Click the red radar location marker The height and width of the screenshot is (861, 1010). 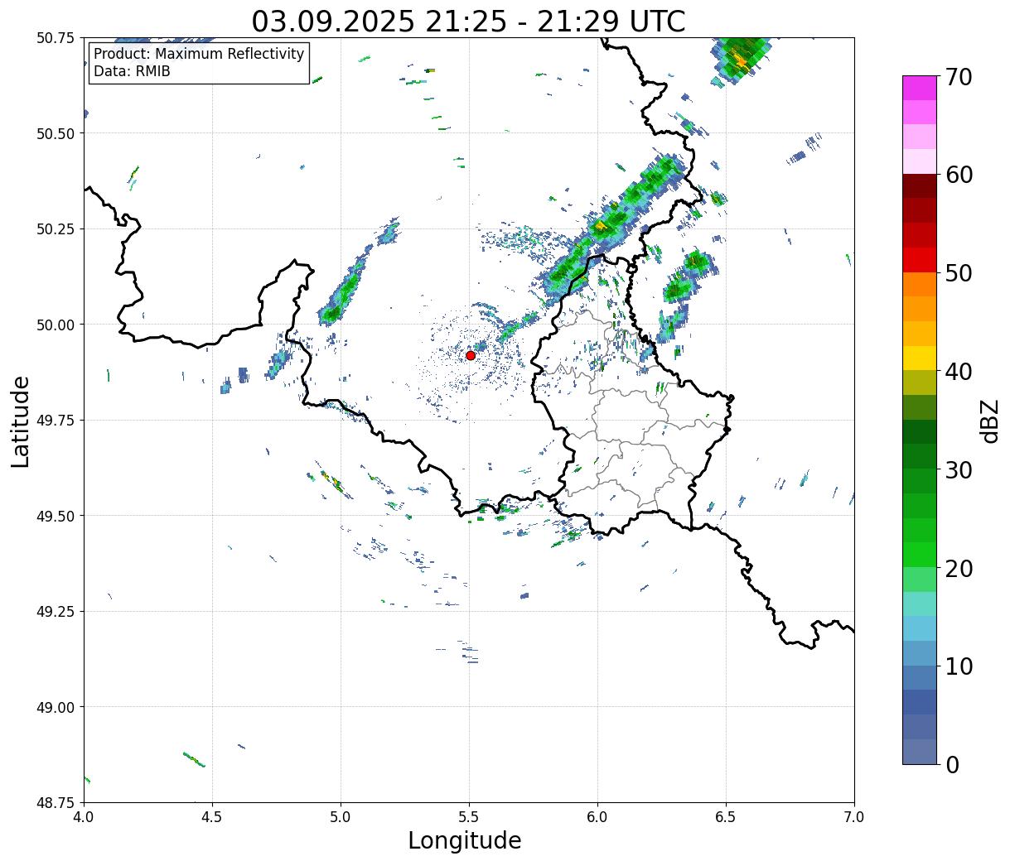470,355
